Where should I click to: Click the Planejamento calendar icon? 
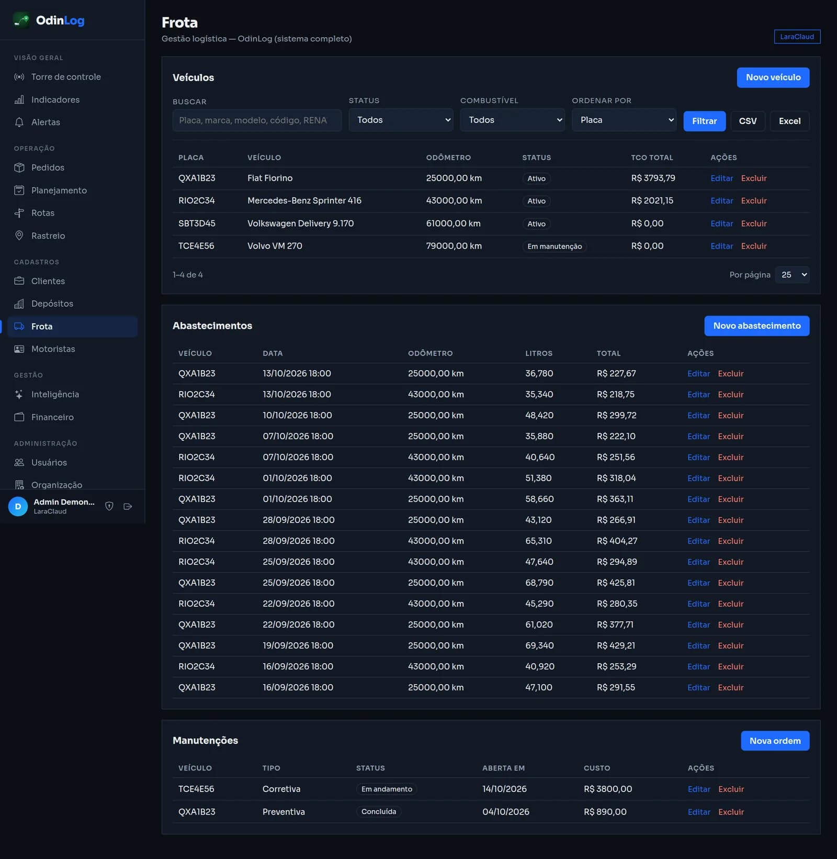(19, 190)
